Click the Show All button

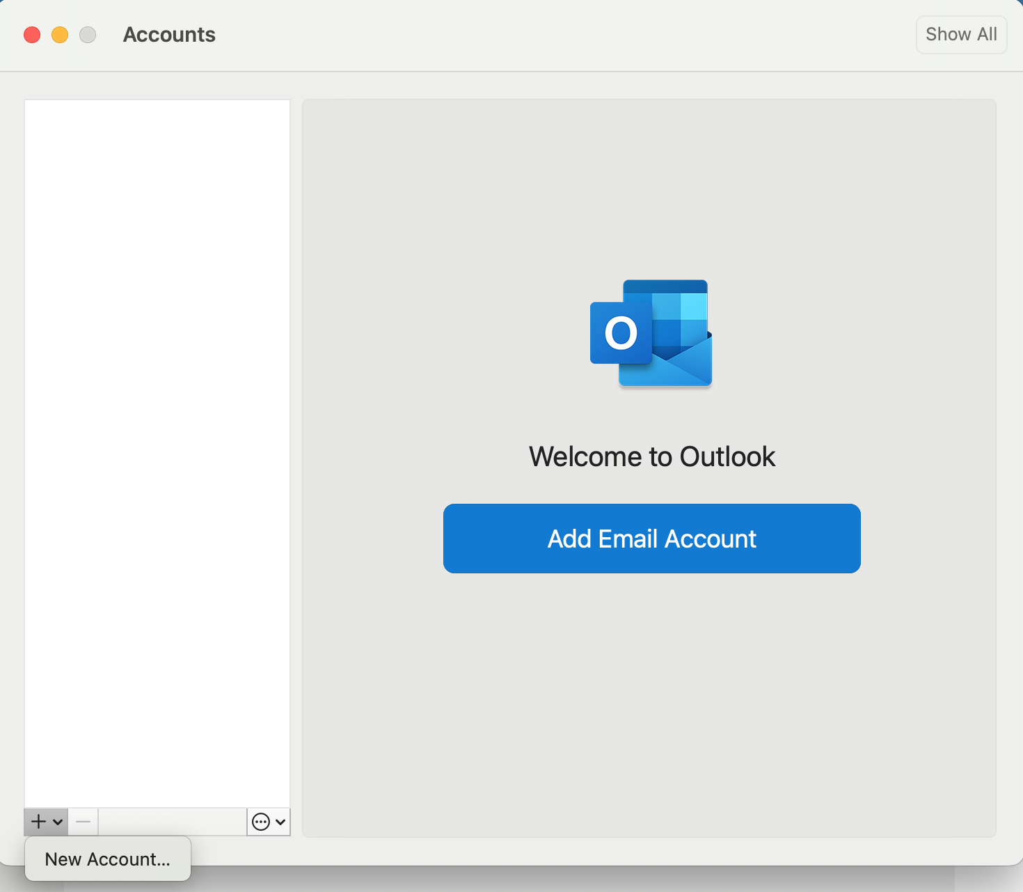pos(961,34)
